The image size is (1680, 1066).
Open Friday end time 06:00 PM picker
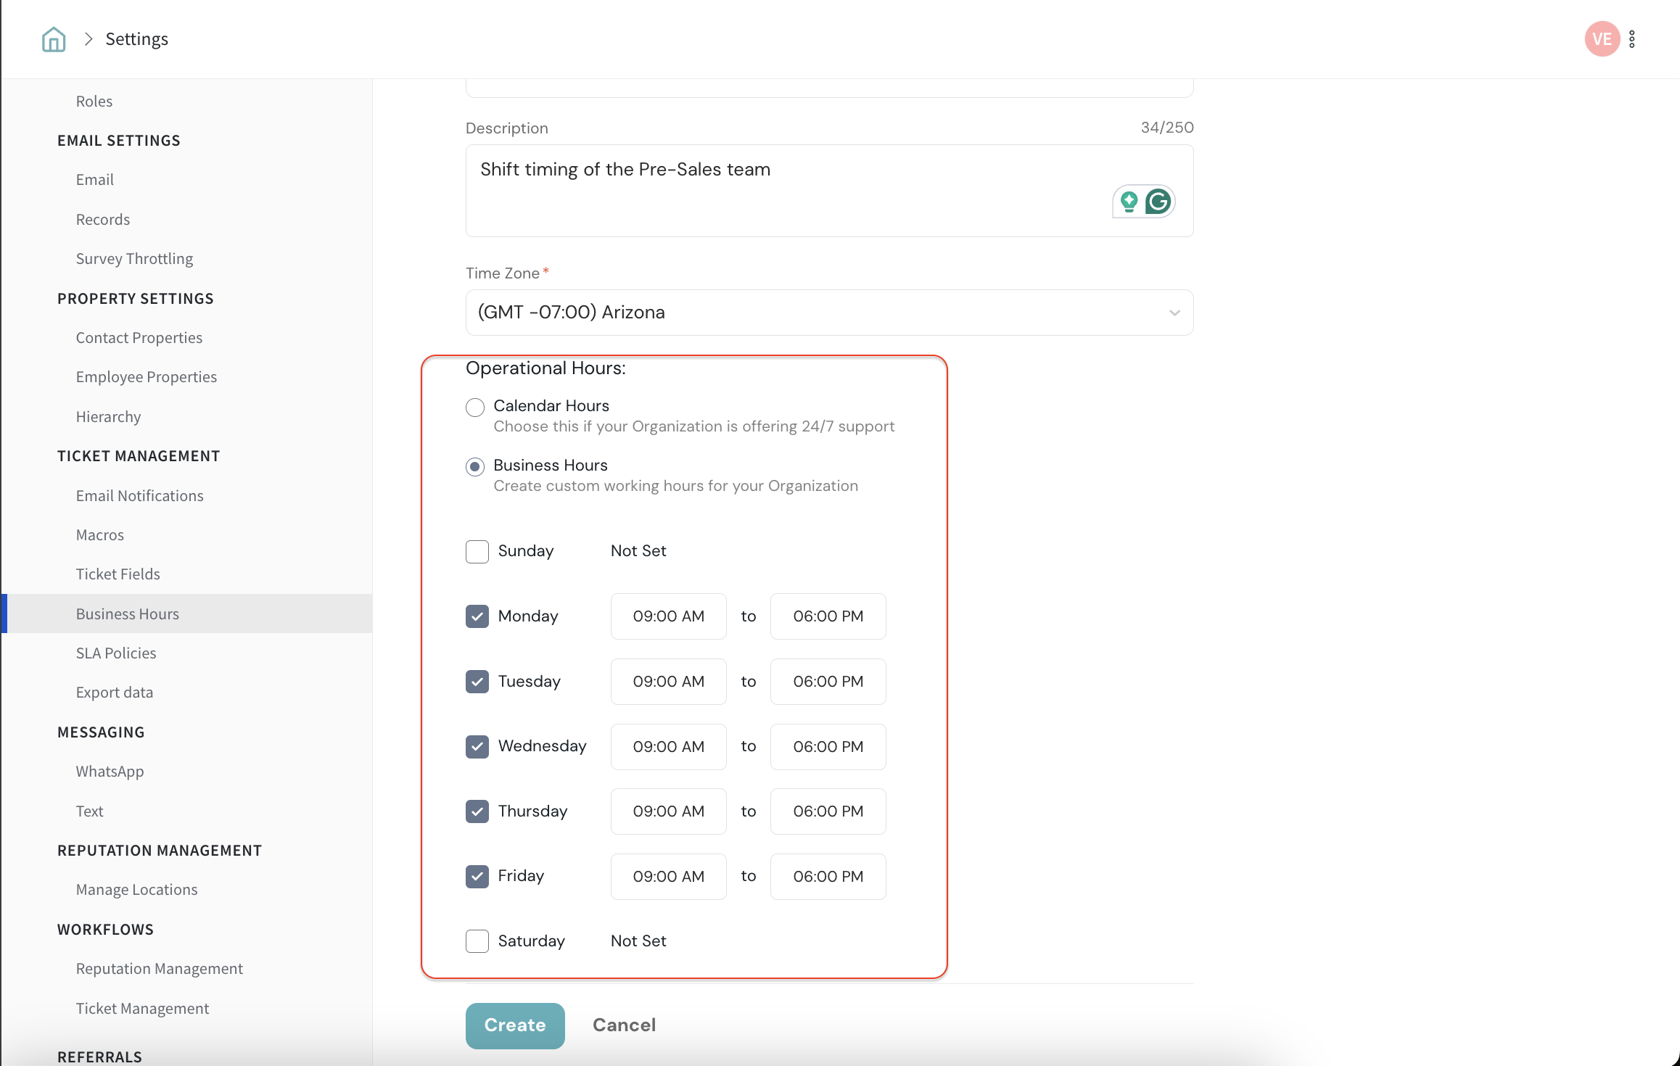click(x=828, y=877)
